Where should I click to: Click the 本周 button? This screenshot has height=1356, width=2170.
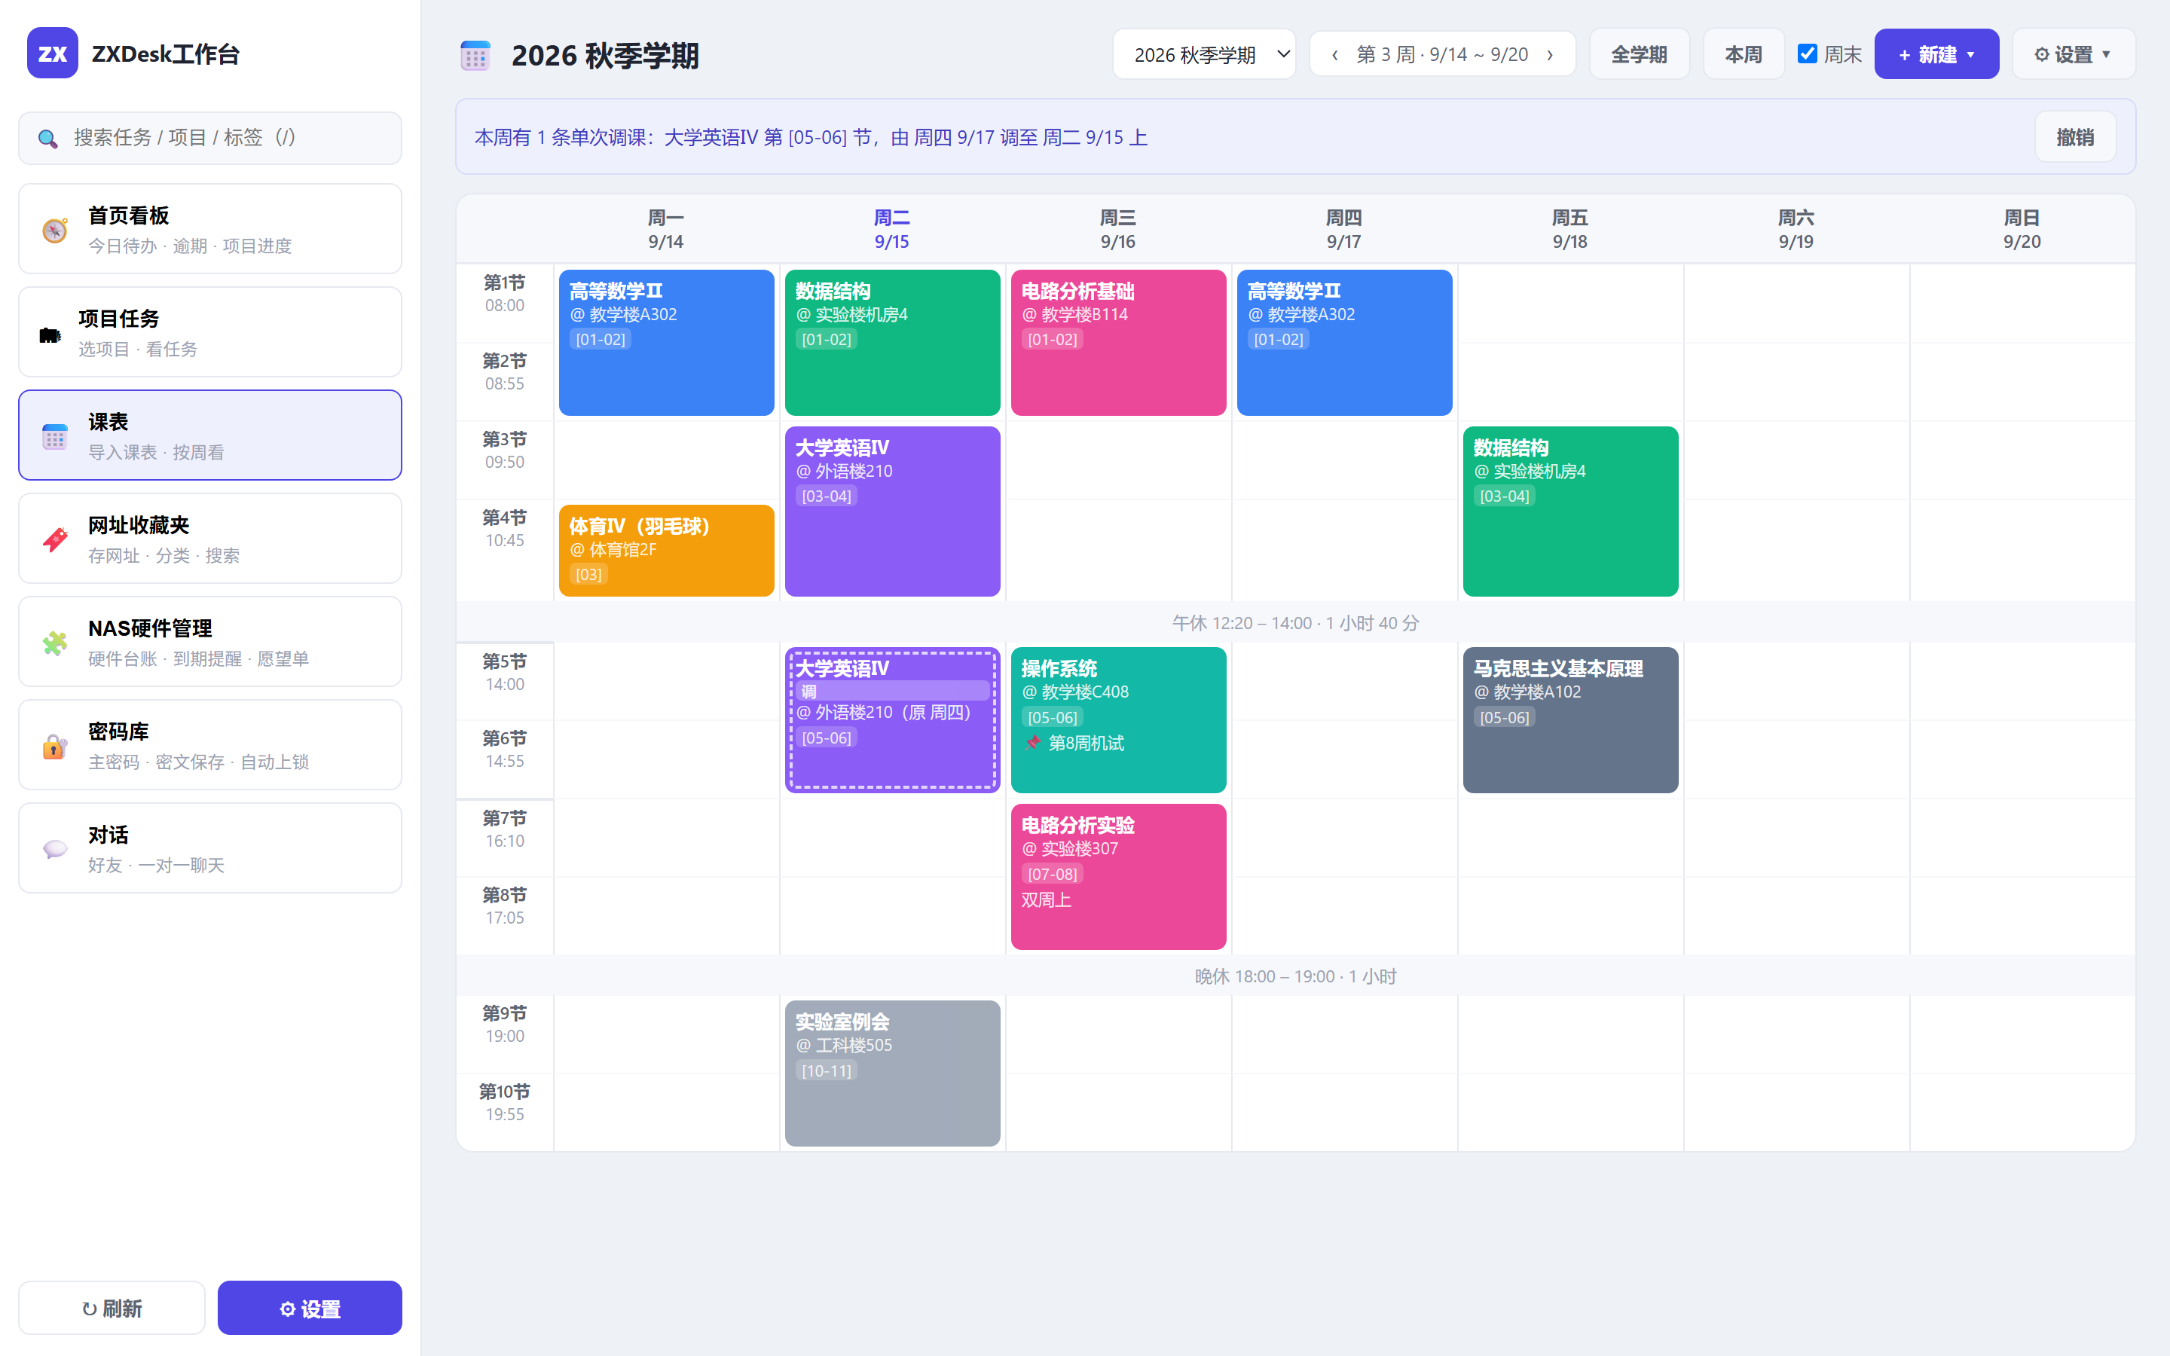coord(1744,55)
